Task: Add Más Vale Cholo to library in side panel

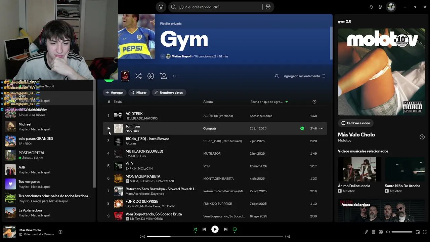Action: 422,137
